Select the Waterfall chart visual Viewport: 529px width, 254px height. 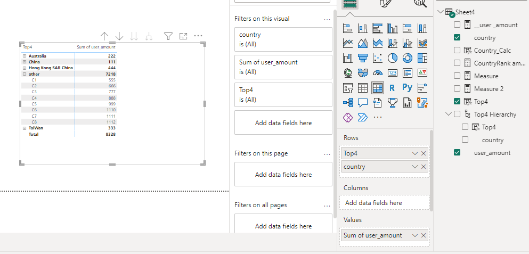click(x=348, y=58)
